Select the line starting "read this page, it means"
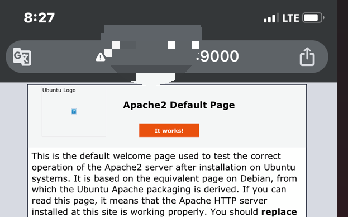The image size is (348, 217). pos(149,201)
